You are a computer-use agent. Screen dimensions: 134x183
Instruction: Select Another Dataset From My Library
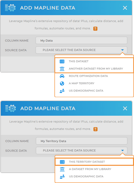coord(94,69)
